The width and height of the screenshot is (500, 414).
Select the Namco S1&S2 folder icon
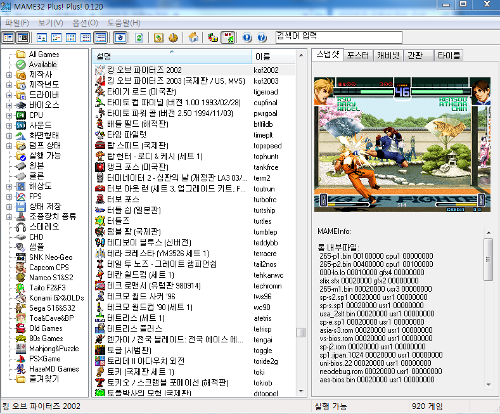click(21, 278)
